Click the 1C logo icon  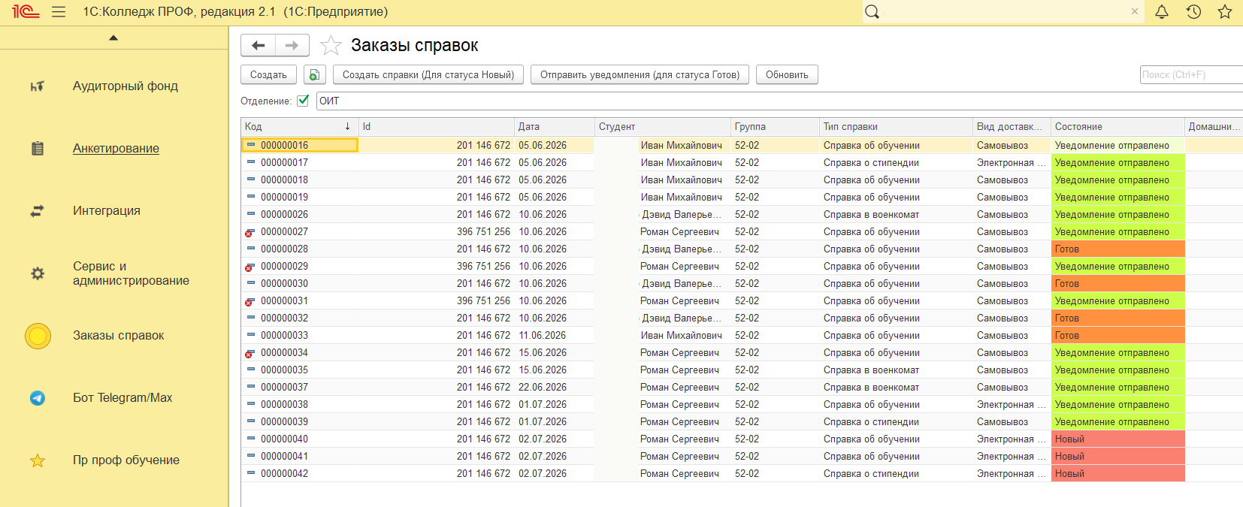26,12
